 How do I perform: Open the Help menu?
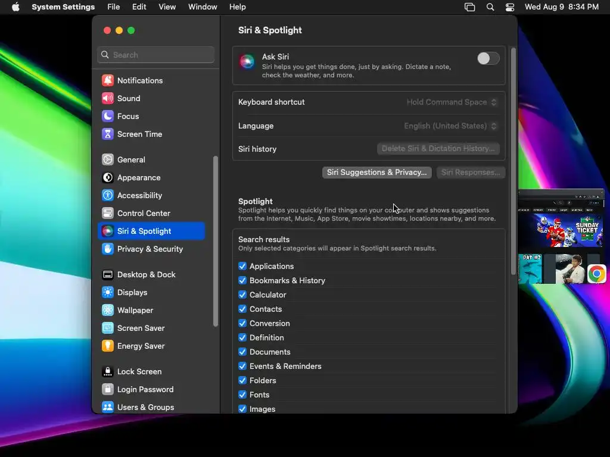pos(237,7)
